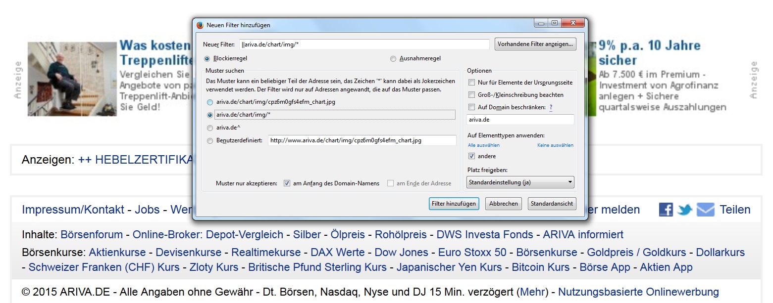Open the Dollarkurs link
The height and width of the screenshot is (303, 773).
[721, 253]
